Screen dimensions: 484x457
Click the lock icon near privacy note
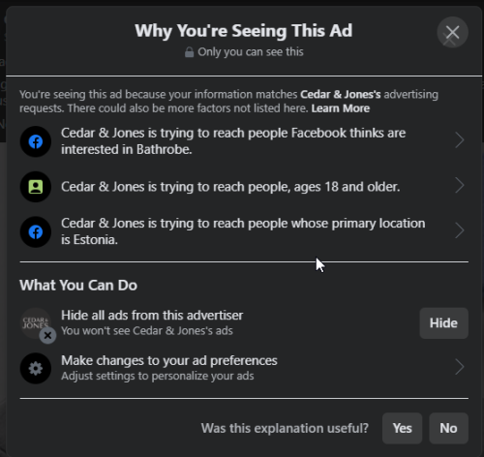(189, 52)
